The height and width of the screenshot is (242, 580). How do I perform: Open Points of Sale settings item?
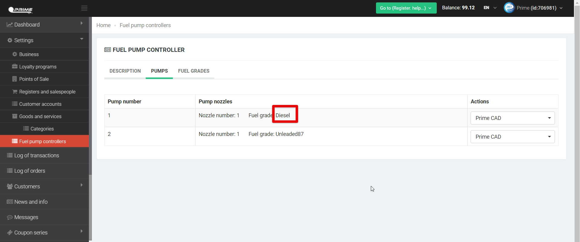click(x=34, y=79)
